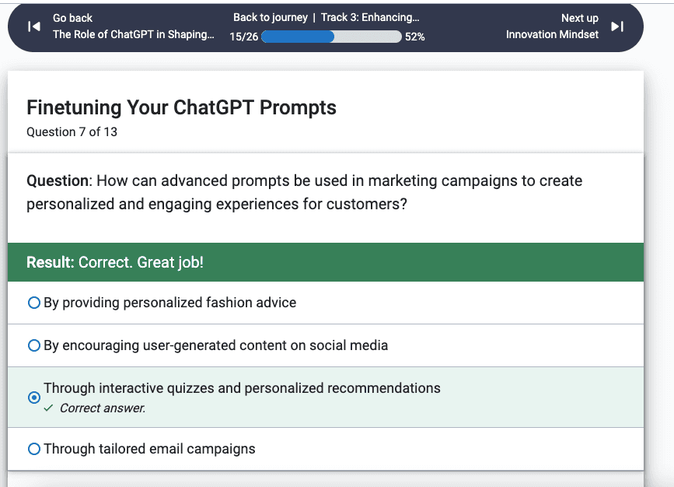The height and width of the screenshot is (487, 674).
Task: Click the 52% progress percentage text
Action: coord(415,37)
